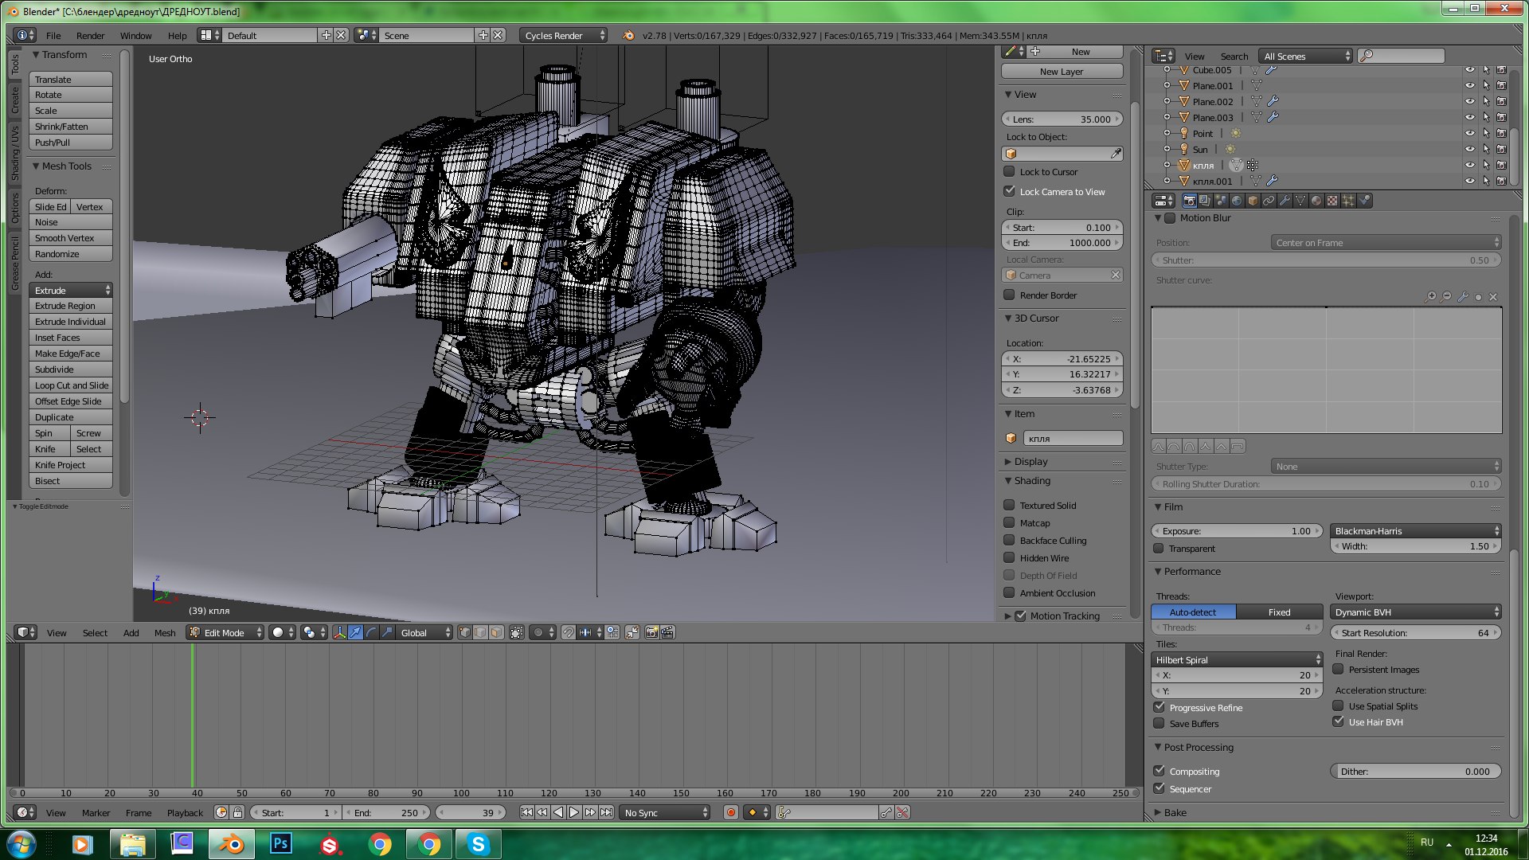
Task: Expand the Display panel
Action: [1030, 462]
